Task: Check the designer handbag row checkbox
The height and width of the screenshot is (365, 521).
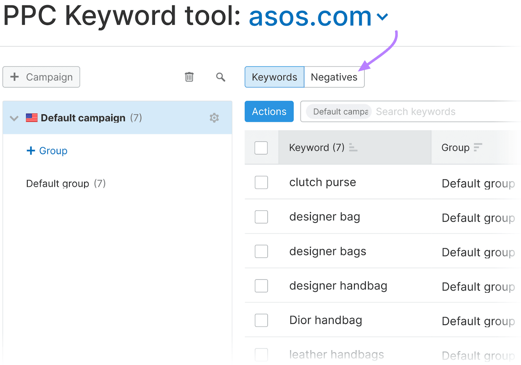Action: (261, 286)
